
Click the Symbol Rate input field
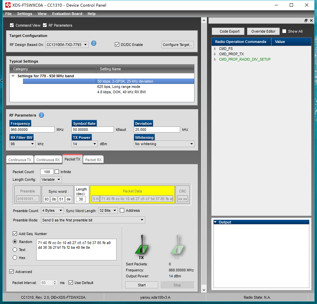click(x=93, y=130)
